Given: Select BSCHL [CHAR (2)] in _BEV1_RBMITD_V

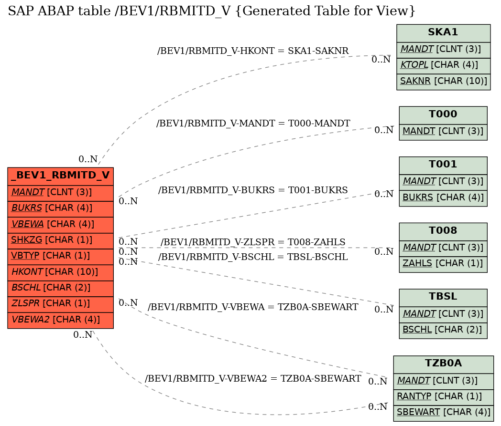Looking at the screenshot, I should [60, 289].
